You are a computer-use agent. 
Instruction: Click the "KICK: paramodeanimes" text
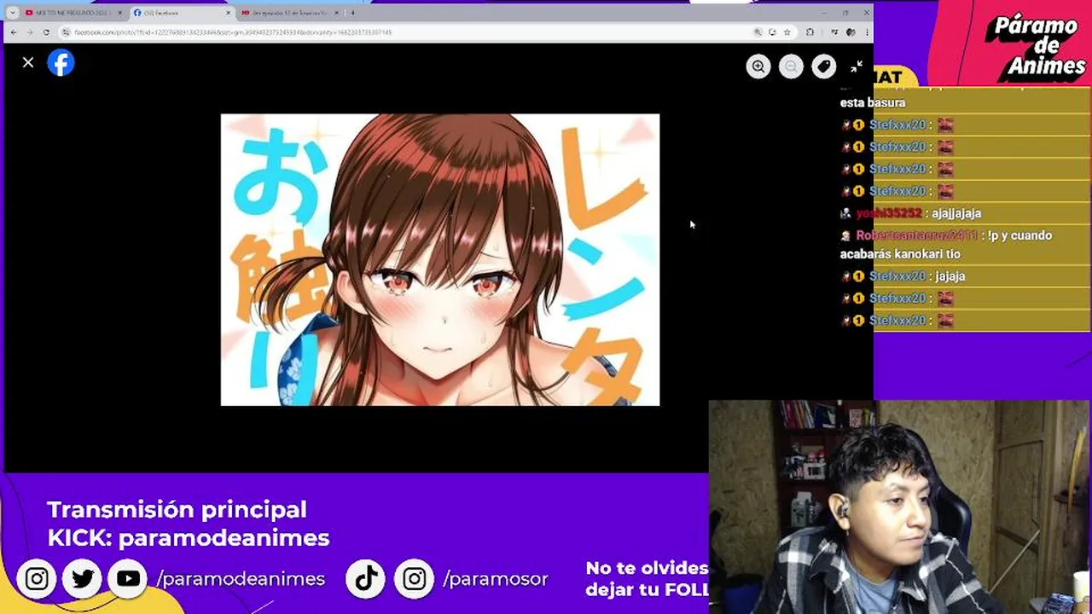pos(189,538)
